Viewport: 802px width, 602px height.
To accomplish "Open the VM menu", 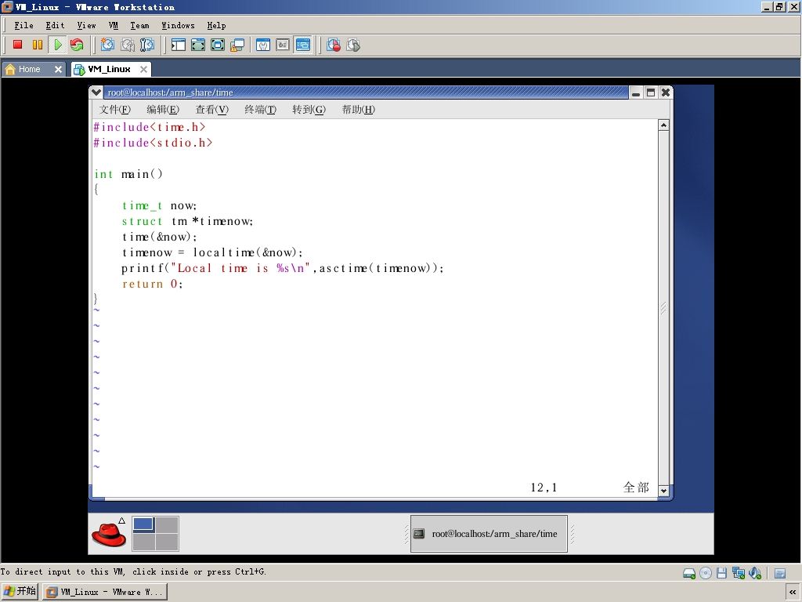I will (x=114, y=26).
